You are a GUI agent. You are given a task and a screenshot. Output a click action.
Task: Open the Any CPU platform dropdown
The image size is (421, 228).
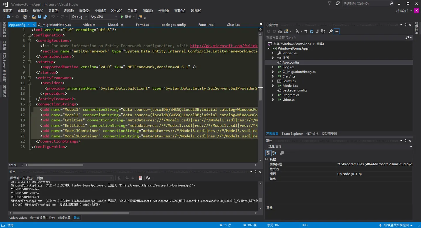[x=103, y=17]
